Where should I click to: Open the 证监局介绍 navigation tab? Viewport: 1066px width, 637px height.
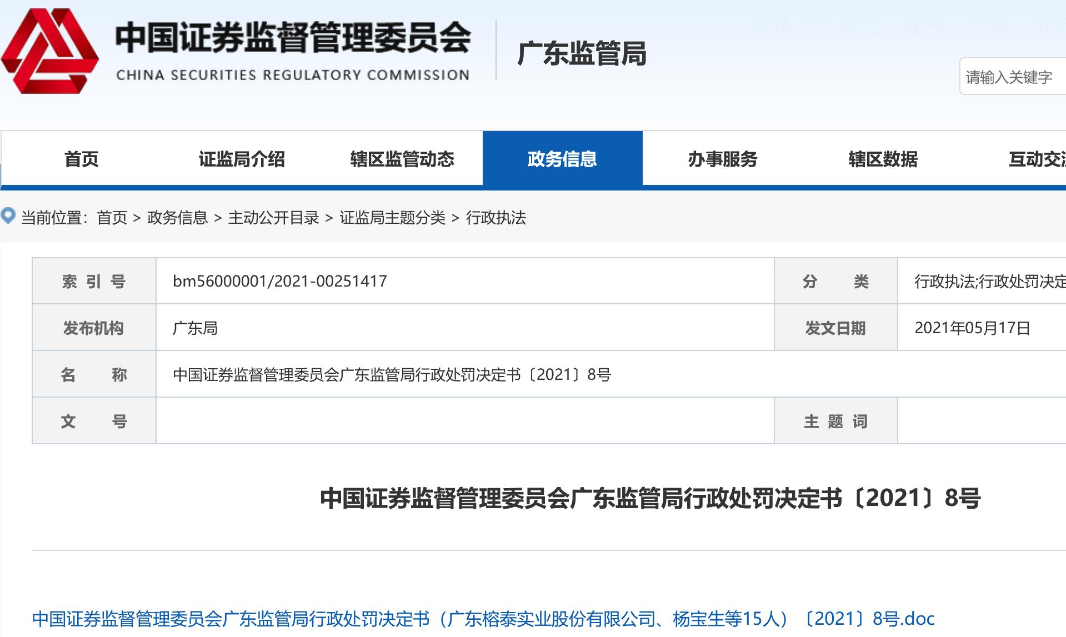(242, 159)
